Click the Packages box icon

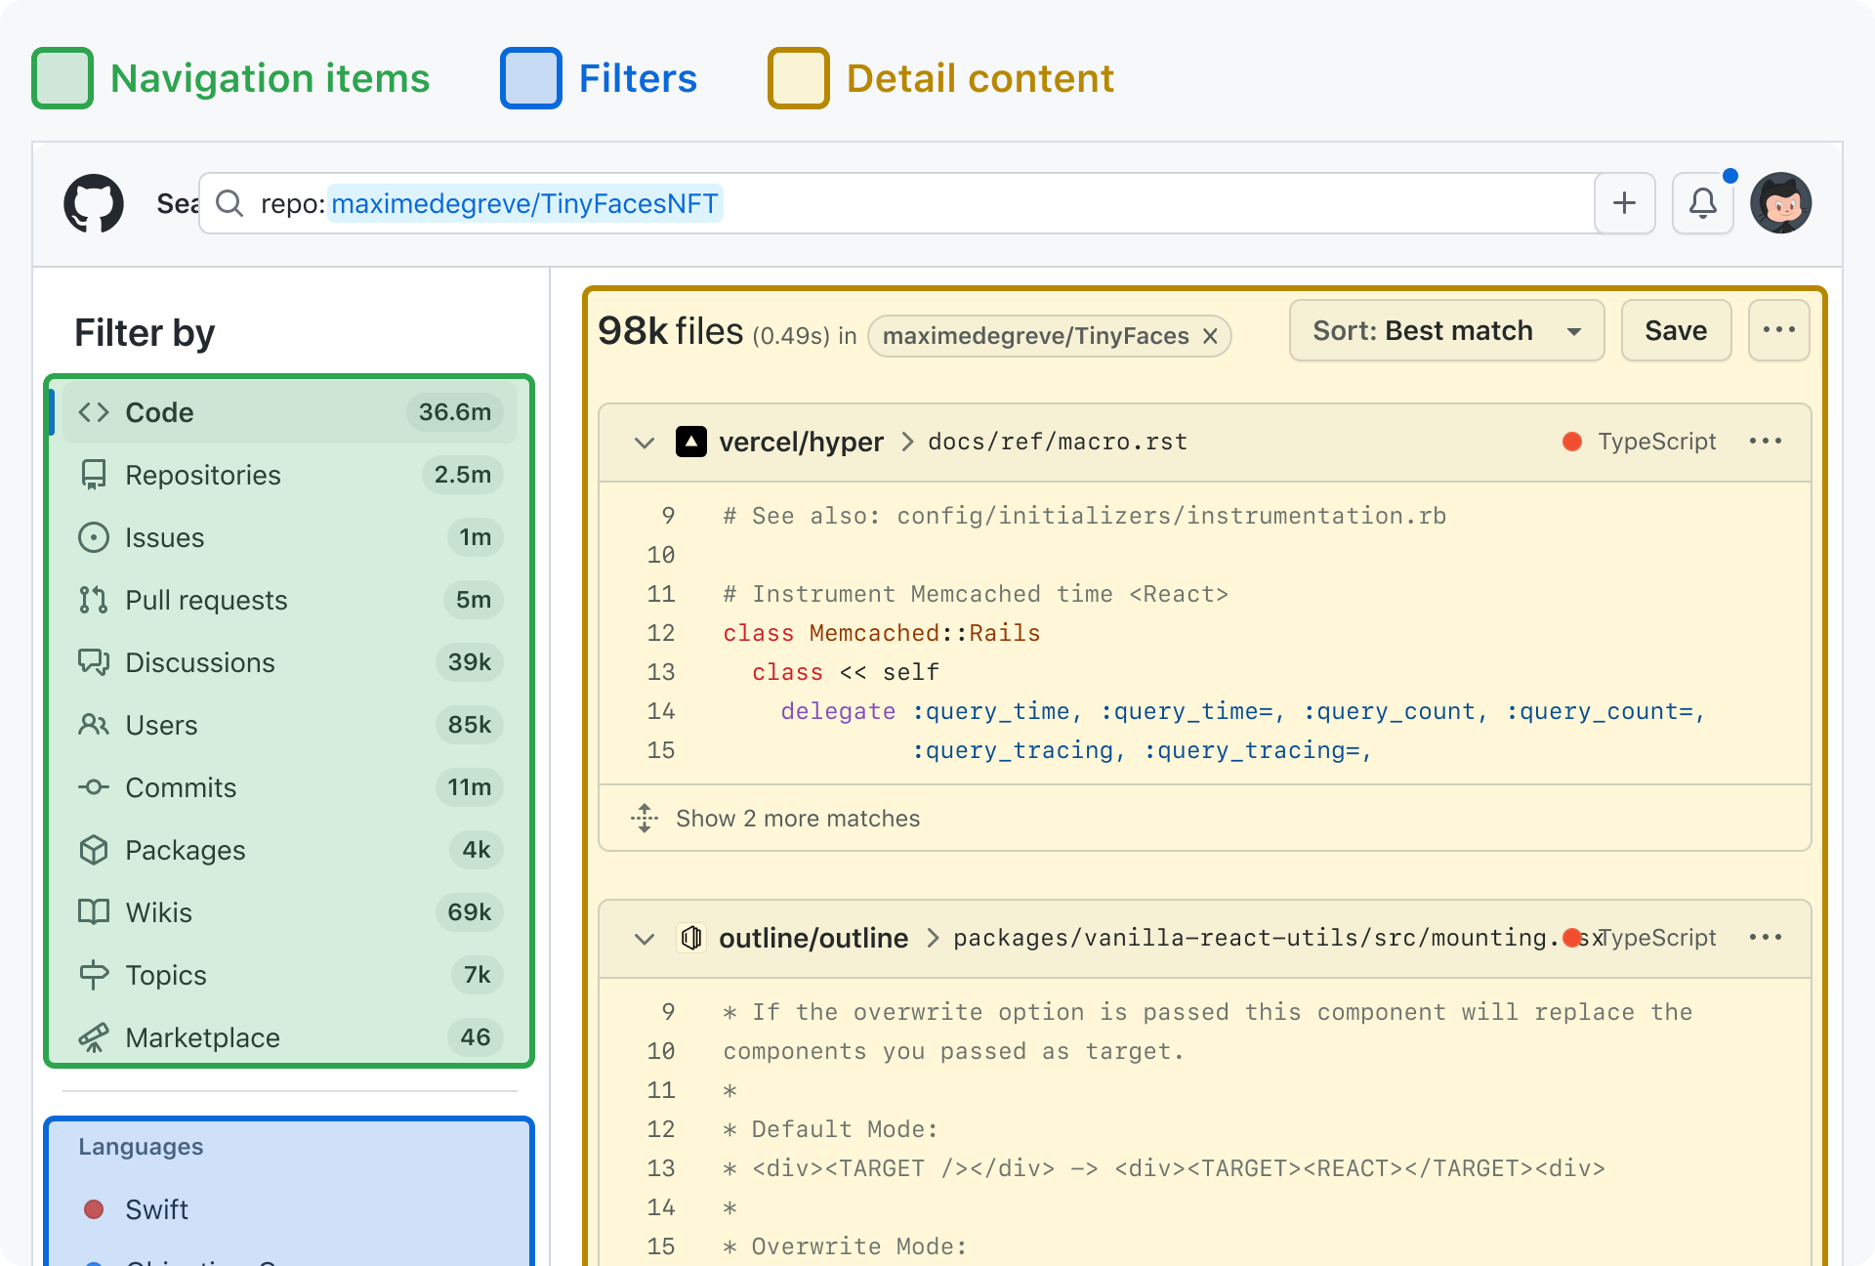point(94,850)
